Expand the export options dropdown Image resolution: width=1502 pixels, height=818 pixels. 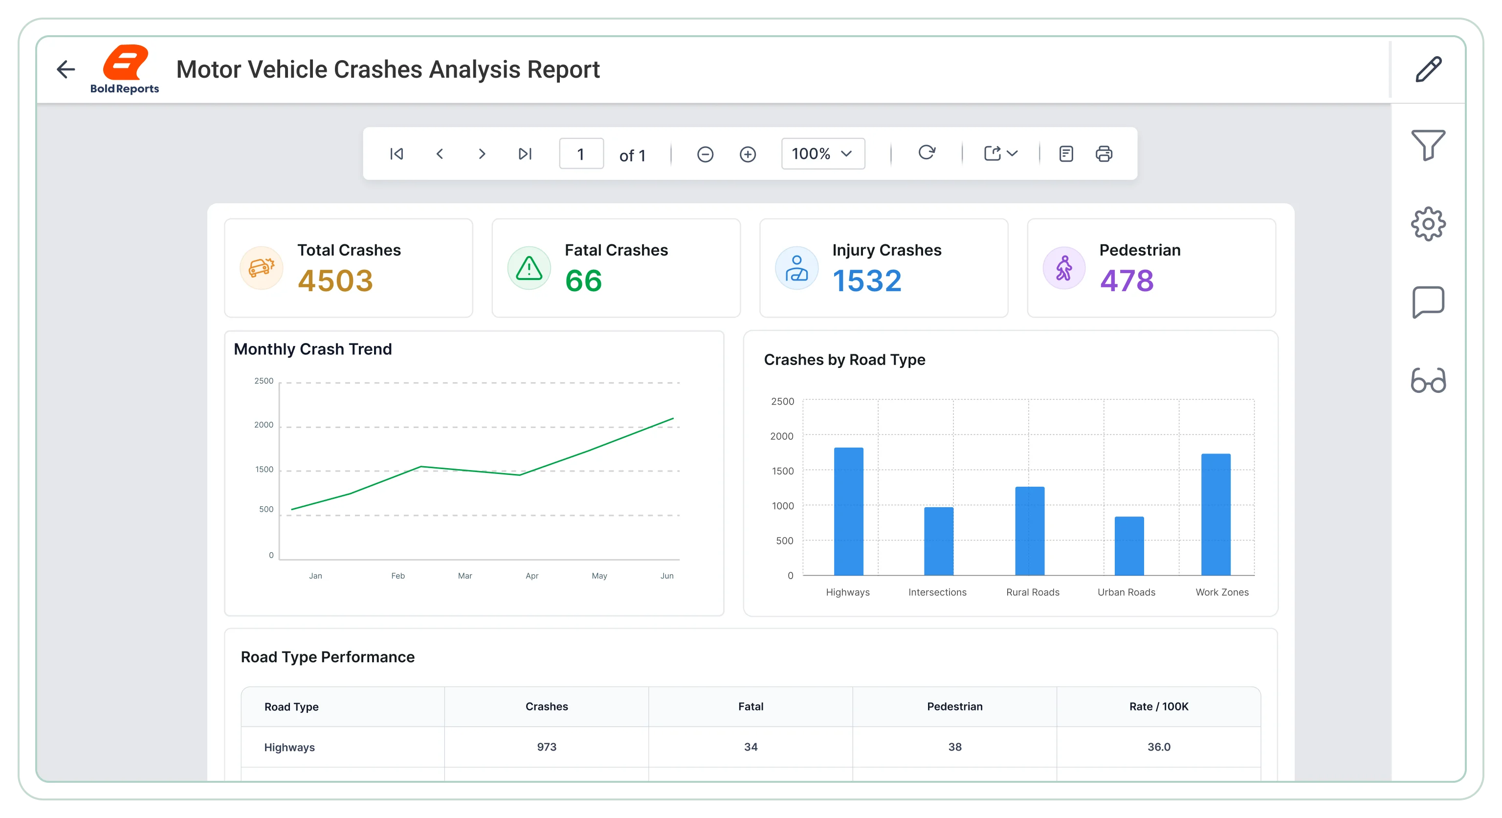click(x=1000, y=153)
